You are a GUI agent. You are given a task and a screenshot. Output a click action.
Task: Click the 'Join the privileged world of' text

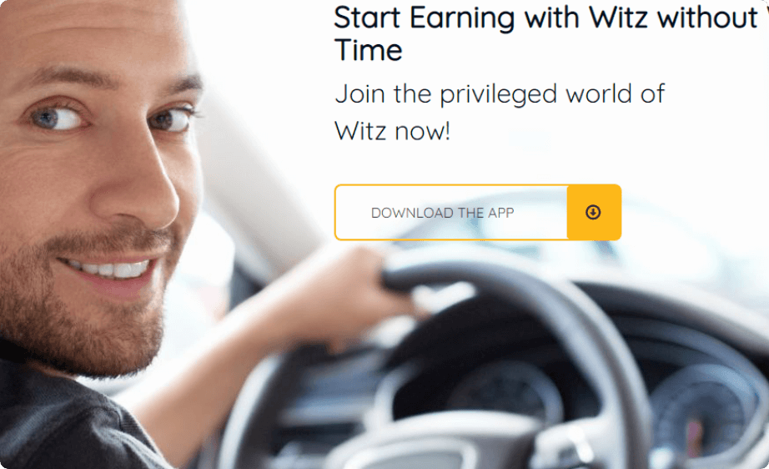coord(500,93)
